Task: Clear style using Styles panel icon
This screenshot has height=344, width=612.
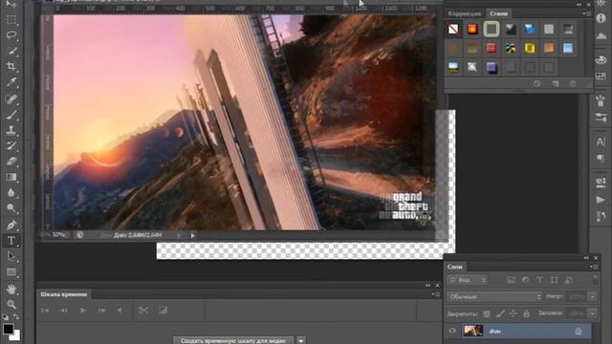Action: [x=537, y=83]
